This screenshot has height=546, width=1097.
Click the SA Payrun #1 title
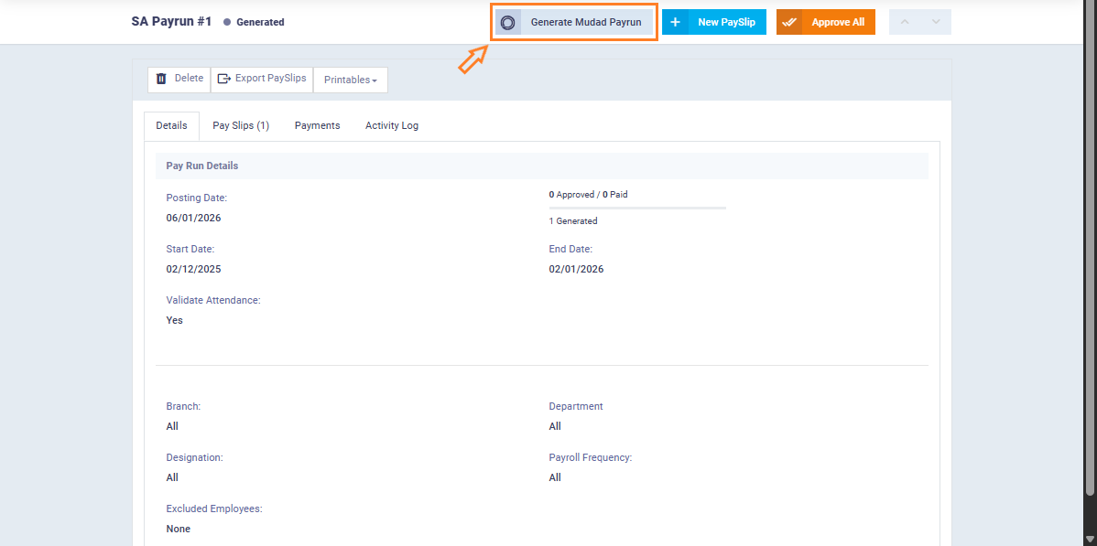171,21
